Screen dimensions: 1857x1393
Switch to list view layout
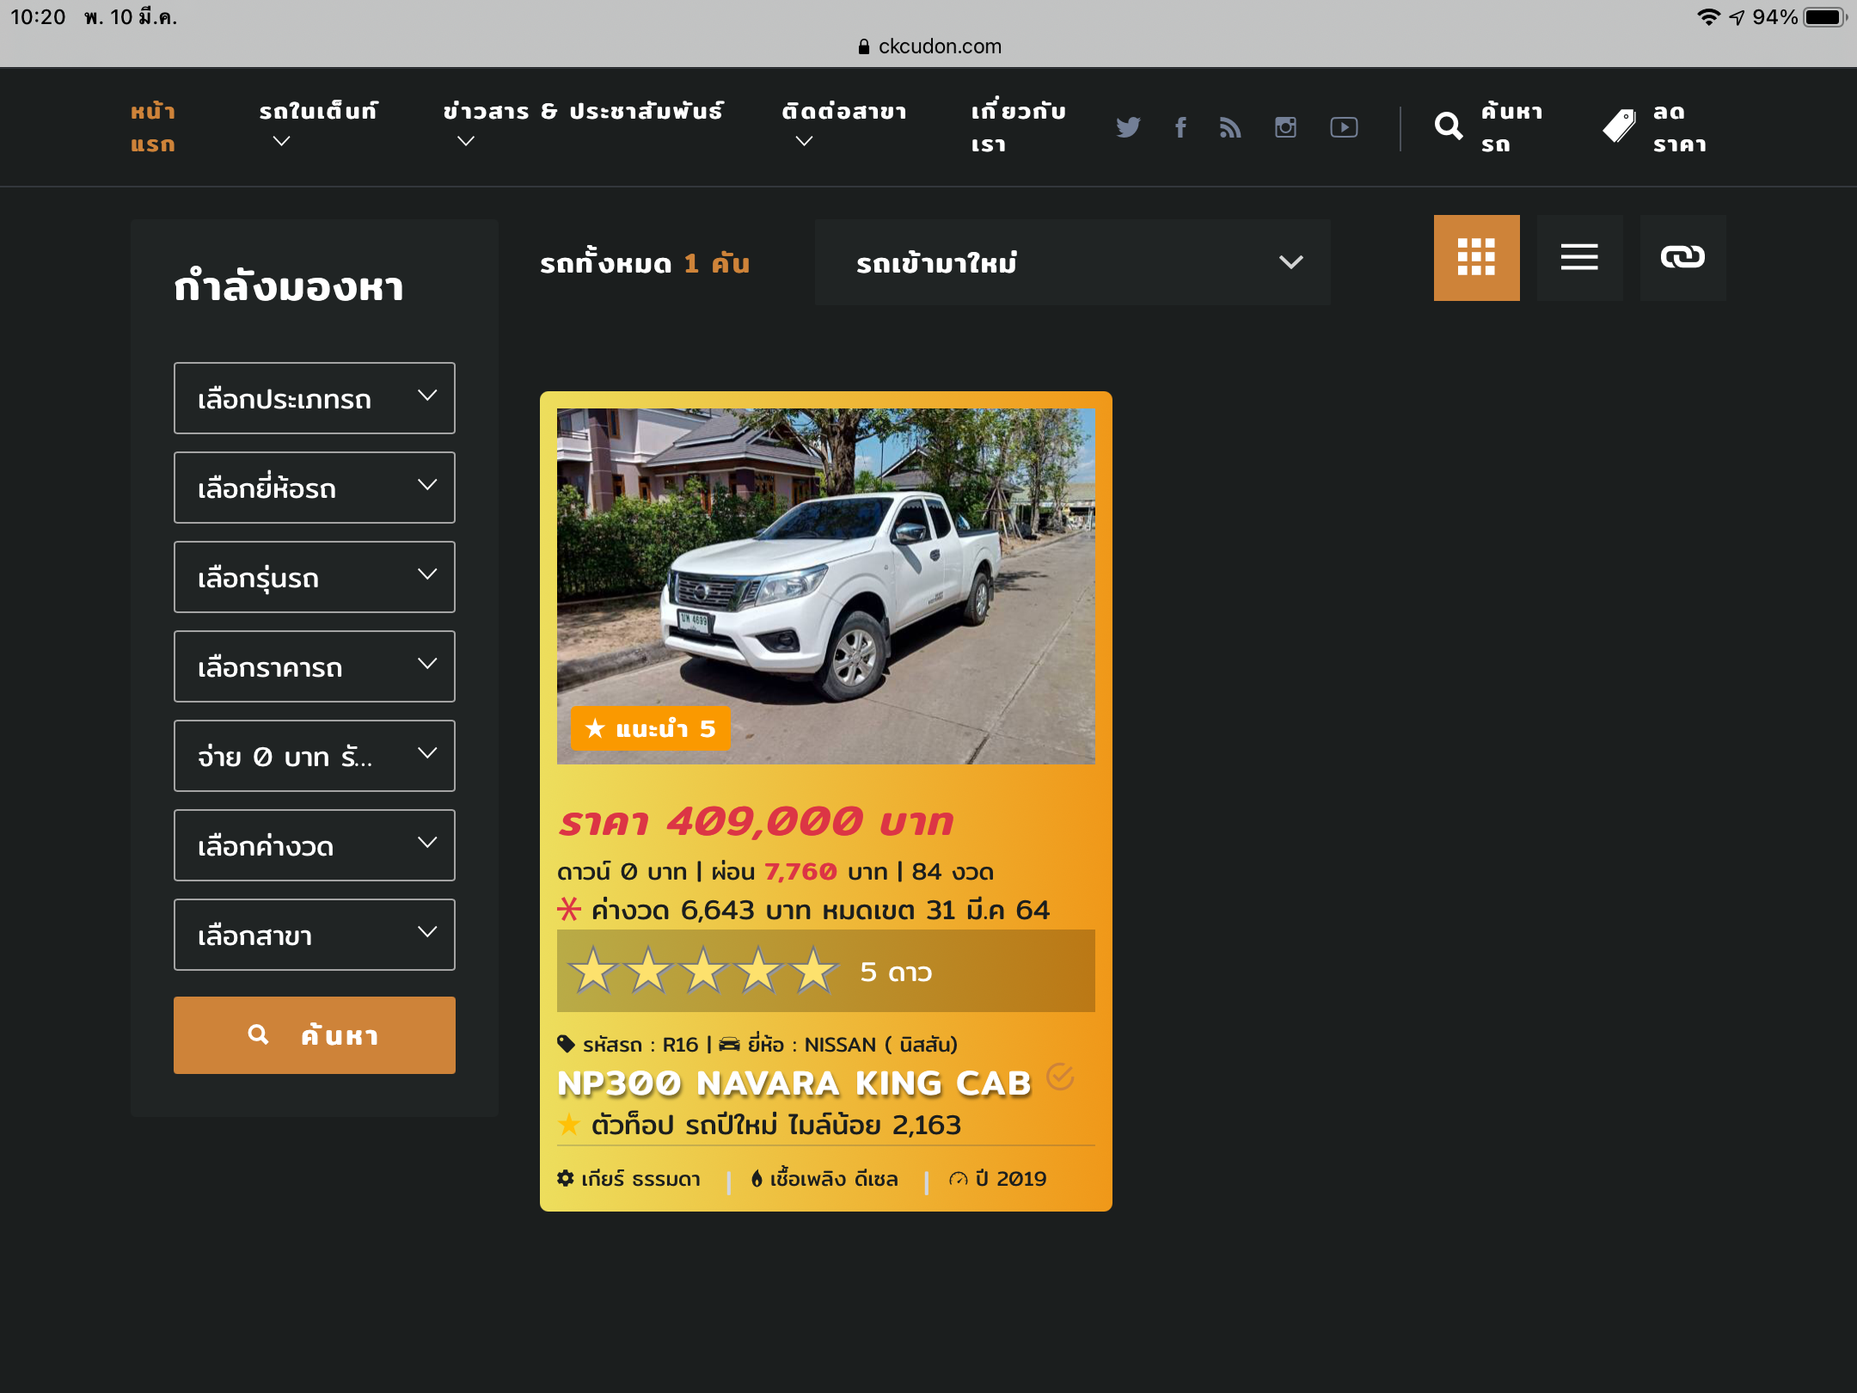(1579, 257)
